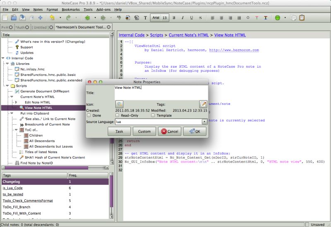Run spell check from toolbar
The height and width of the screenshot is (227, 331).
(119, 18)
